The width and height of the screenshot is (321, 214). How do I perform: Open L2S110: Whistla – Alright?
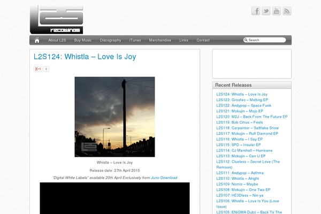click(238, 179)
